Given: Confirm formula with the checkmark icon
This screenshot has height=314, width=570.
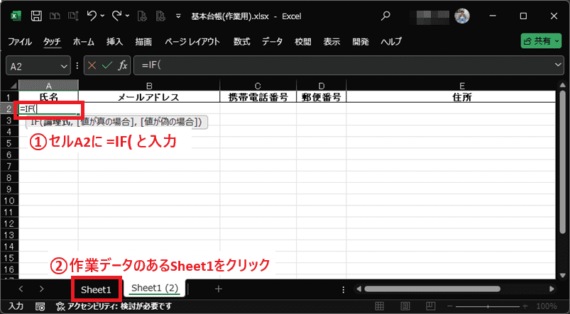Looking at the screenshot, I should (107, 65).
